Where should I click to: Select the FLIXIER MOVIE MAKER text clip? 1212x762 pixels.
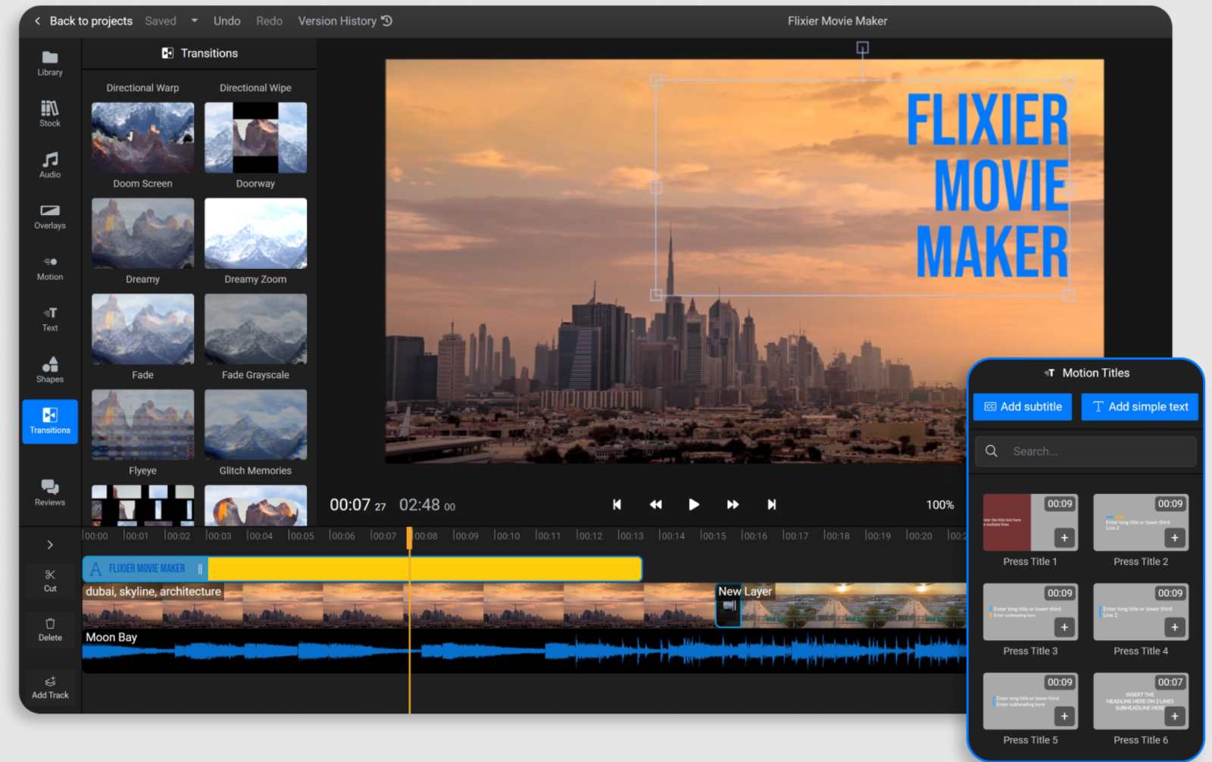click(x=362, y=569)
